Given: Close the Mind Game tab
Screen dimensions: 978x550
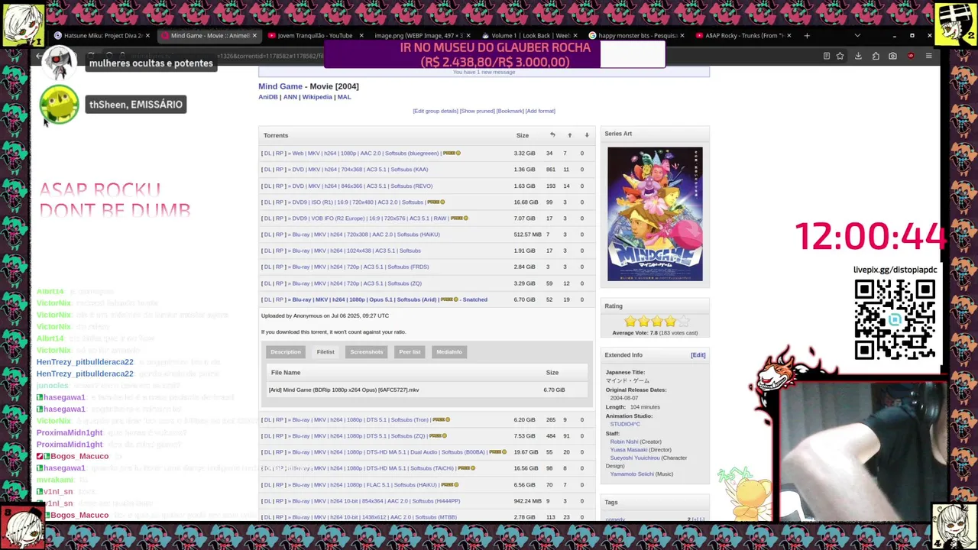Looking at the screenshot, I should 254,35.
